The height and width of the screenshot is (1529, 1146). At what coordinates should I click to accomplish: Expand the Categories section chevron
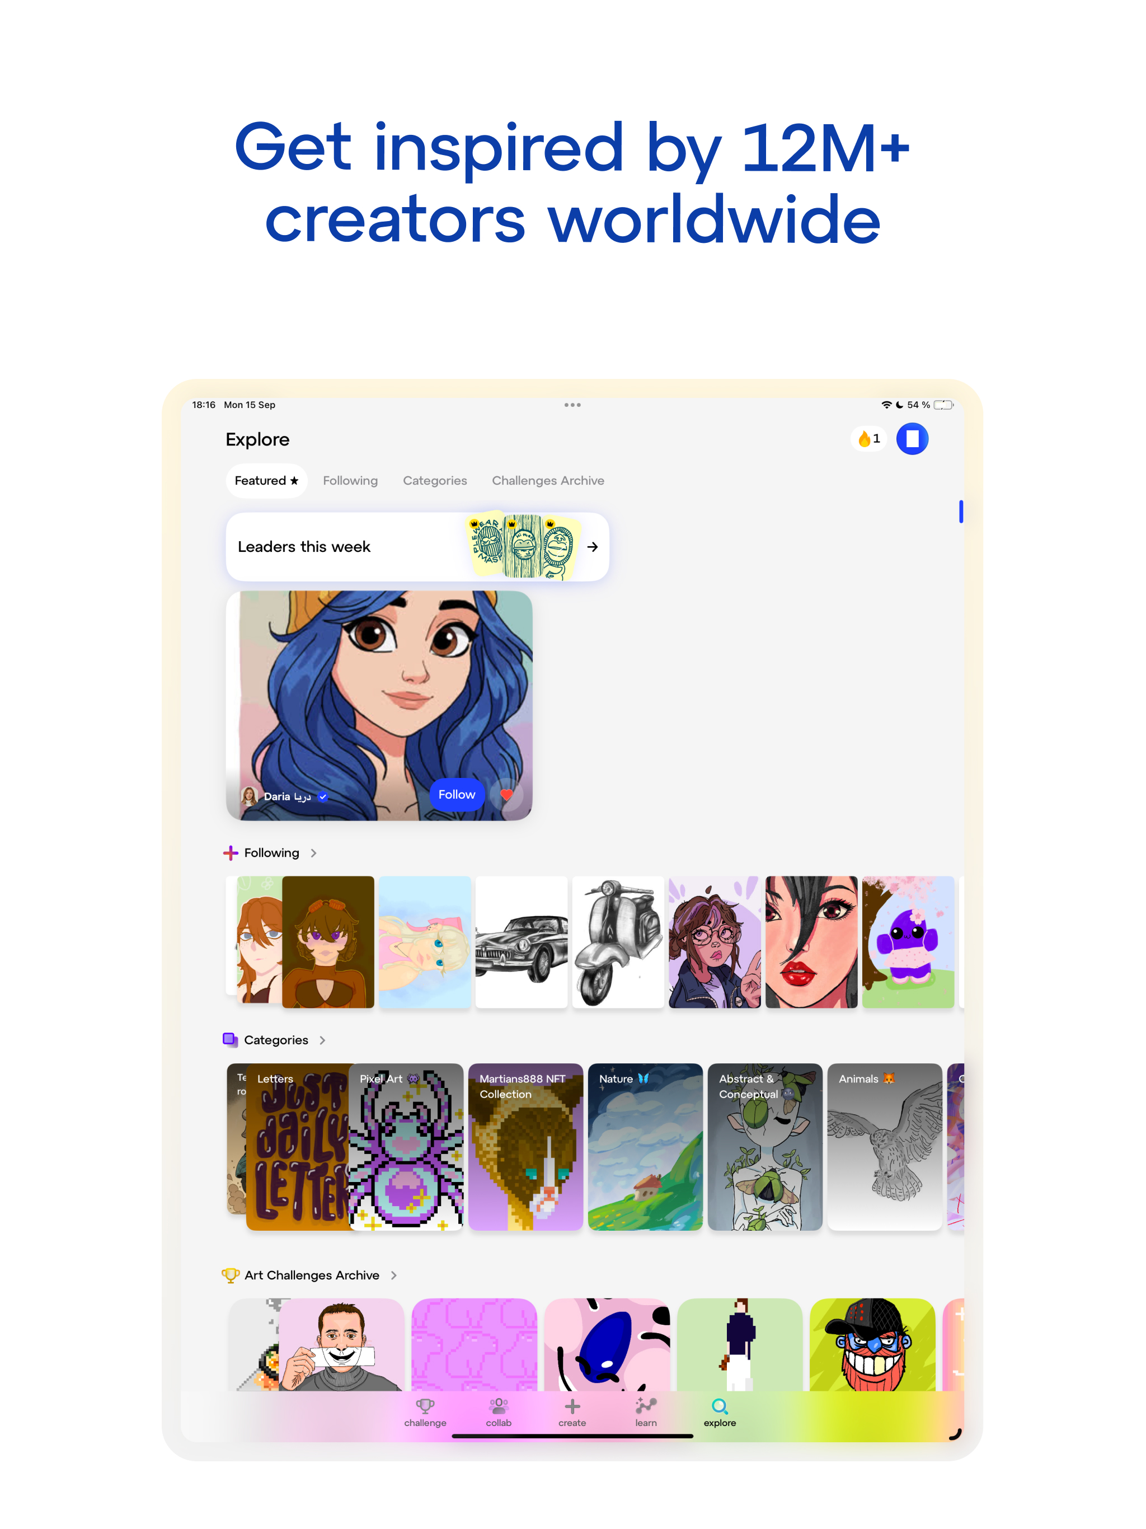pyautogui.click(x=323, y=1040)
